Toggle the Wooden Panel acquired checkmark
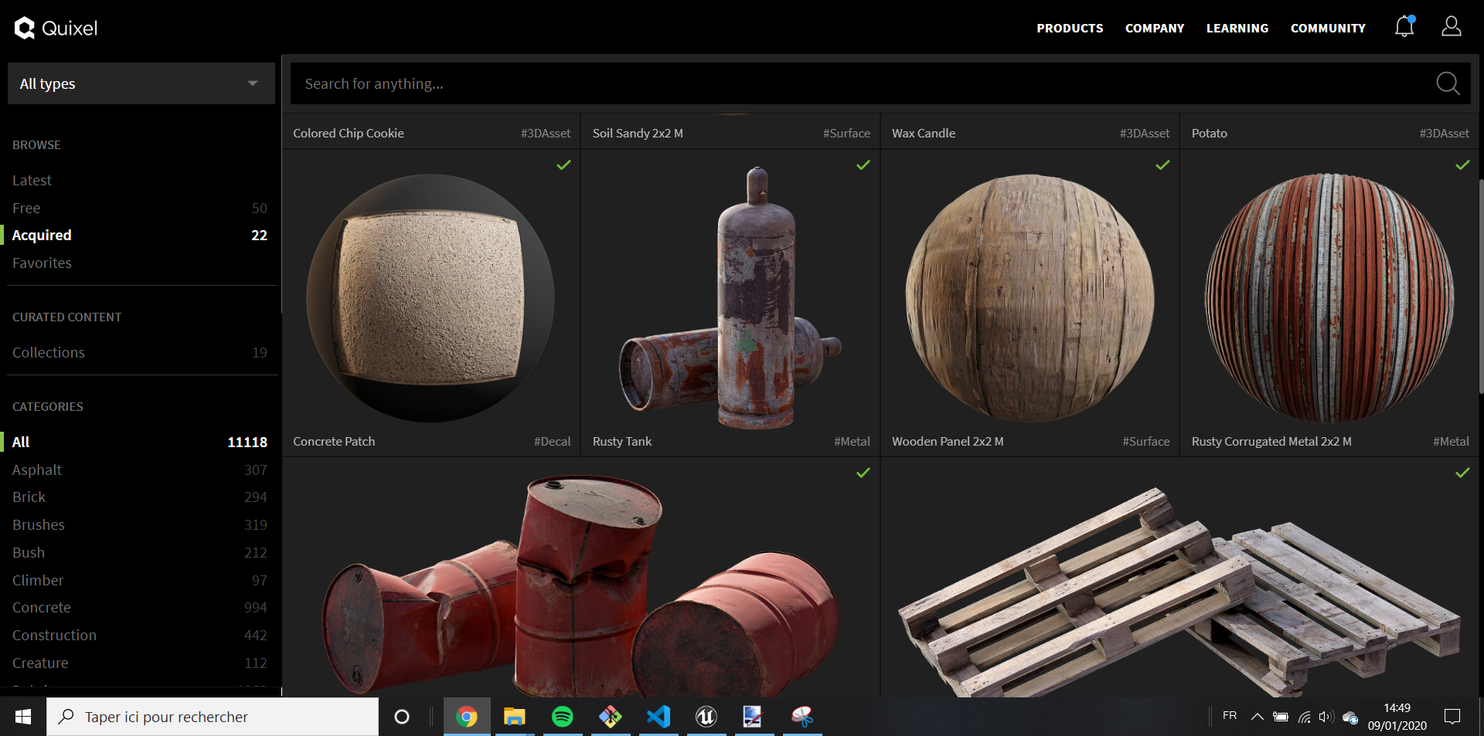Viewport: 1484px width, 736px height. [x=1162, y=164]
